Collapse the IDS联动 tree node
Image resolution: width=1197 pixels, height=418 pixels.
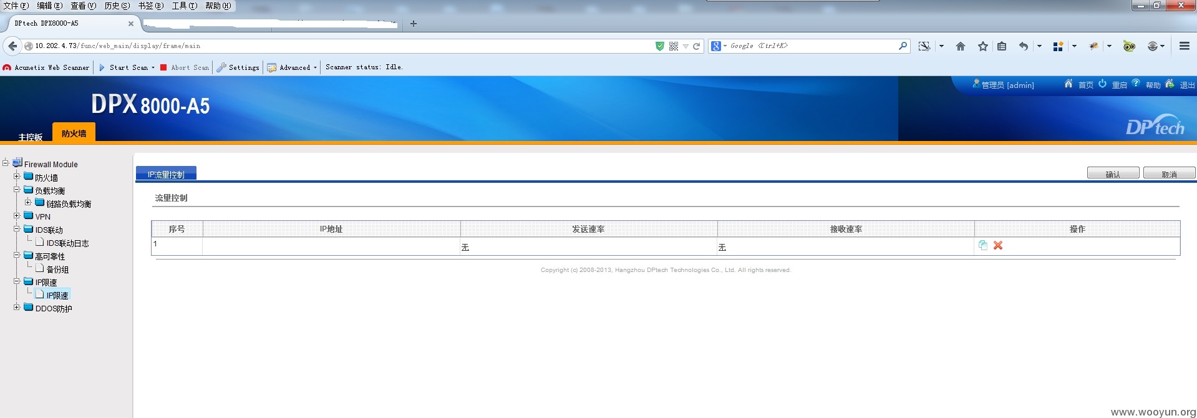pos(17,229)
